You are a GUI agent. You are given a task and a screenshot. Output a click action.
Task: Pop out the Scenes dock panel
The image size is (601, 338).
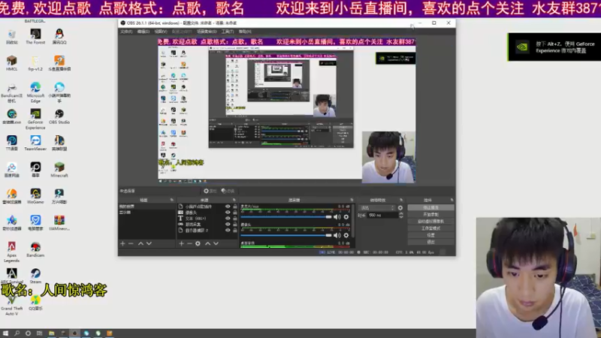click(172, 200)
